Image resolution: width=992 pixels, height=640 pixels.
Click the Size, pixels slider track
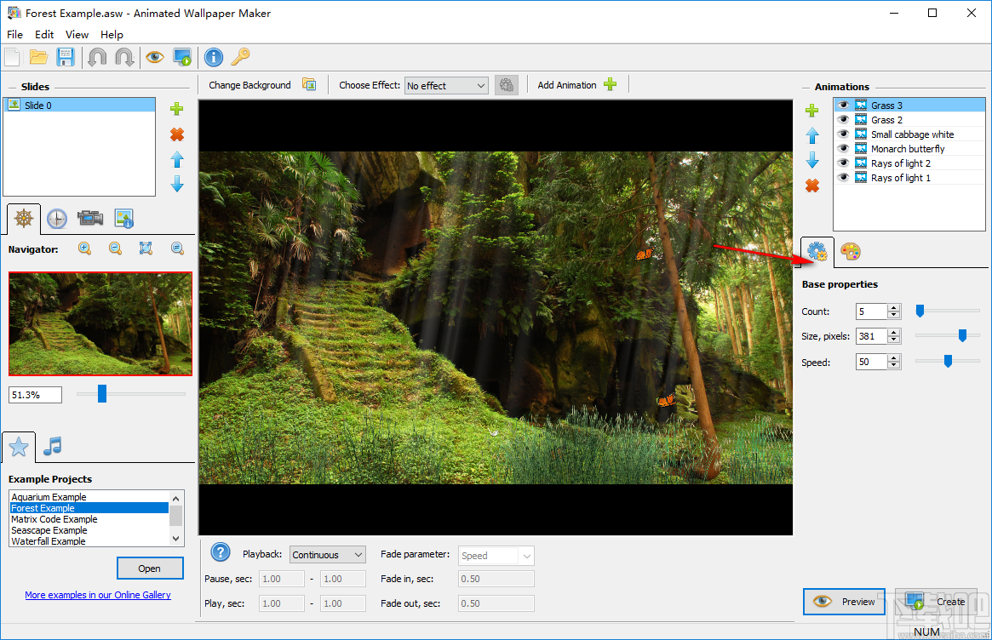coord(947,335)
